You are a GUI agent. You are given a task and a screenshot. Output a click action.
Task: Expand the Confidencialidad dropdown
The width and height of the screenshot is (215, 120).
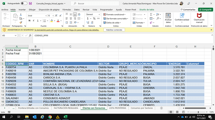click(182, 22)
